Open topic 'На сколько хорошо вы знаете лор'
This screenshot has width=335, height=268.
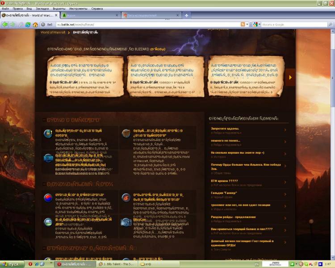tap(237, 153)
